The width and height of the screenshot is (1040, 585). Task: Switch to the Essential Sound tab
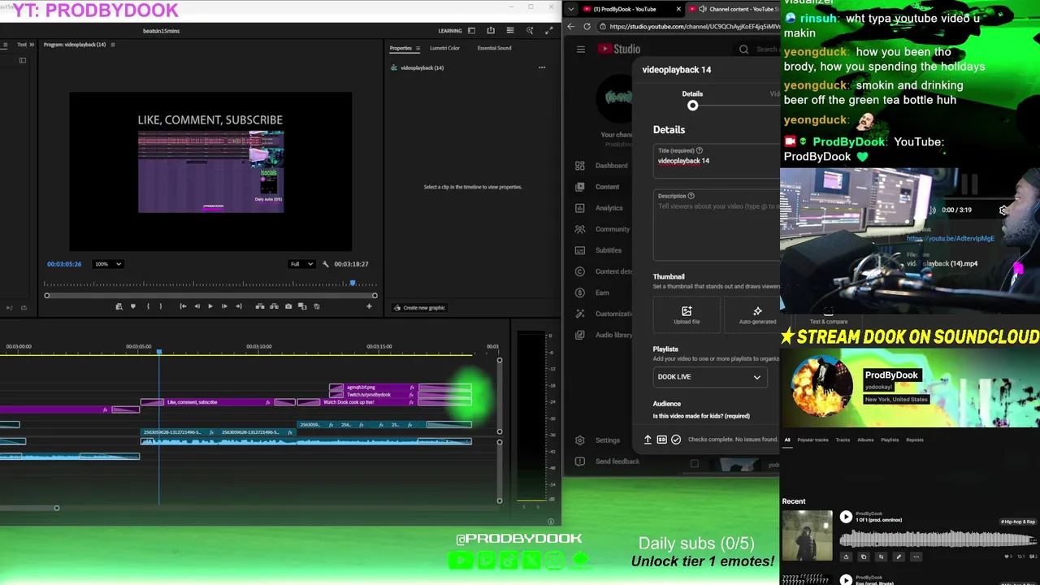tap(494, 48)
